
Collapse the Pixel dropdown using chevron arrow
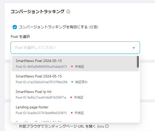(x=134, y=48)
